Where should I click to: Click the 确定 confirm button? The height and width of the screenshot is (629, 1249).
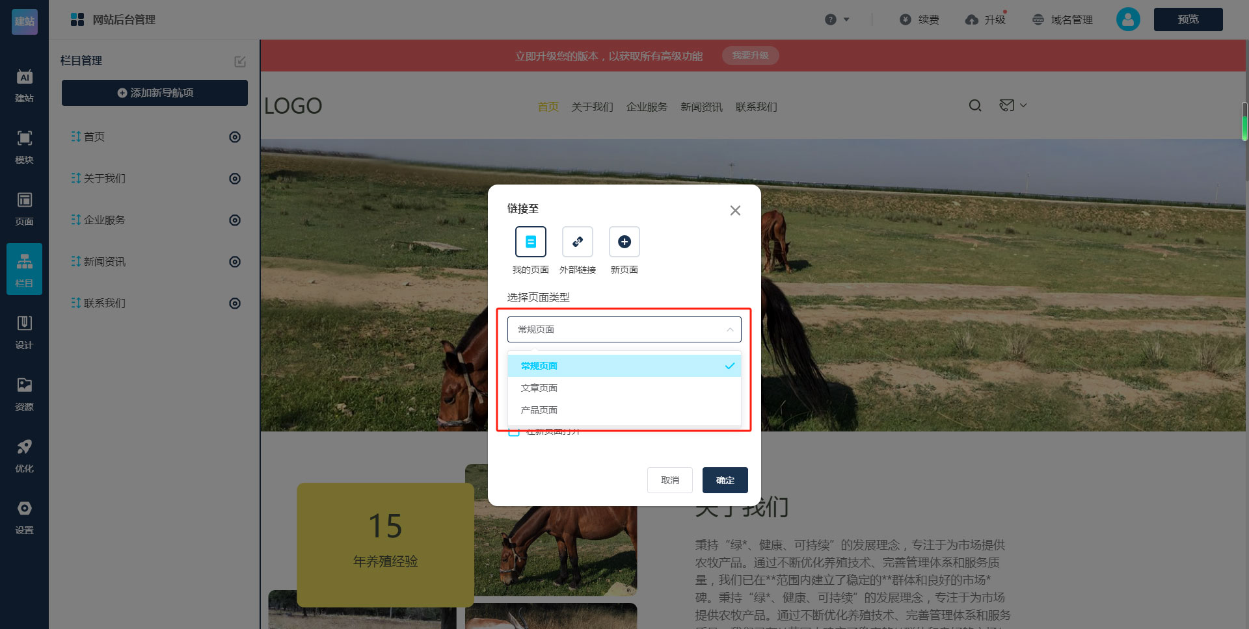(x=725, y=480)
